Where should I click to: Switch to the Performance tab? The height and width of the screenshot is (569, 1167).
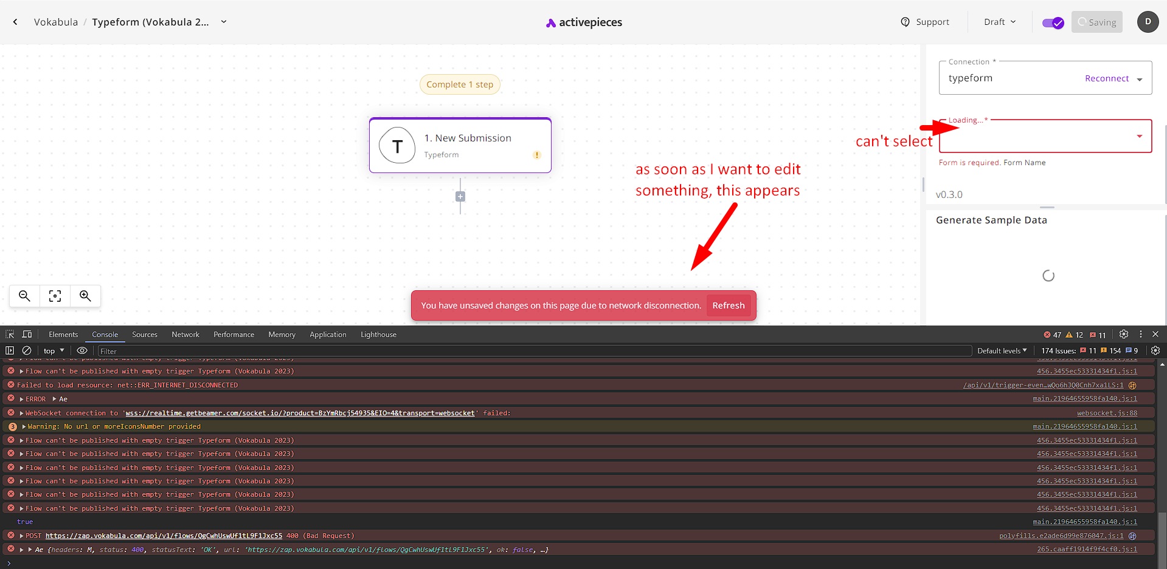tap(234, 335)
